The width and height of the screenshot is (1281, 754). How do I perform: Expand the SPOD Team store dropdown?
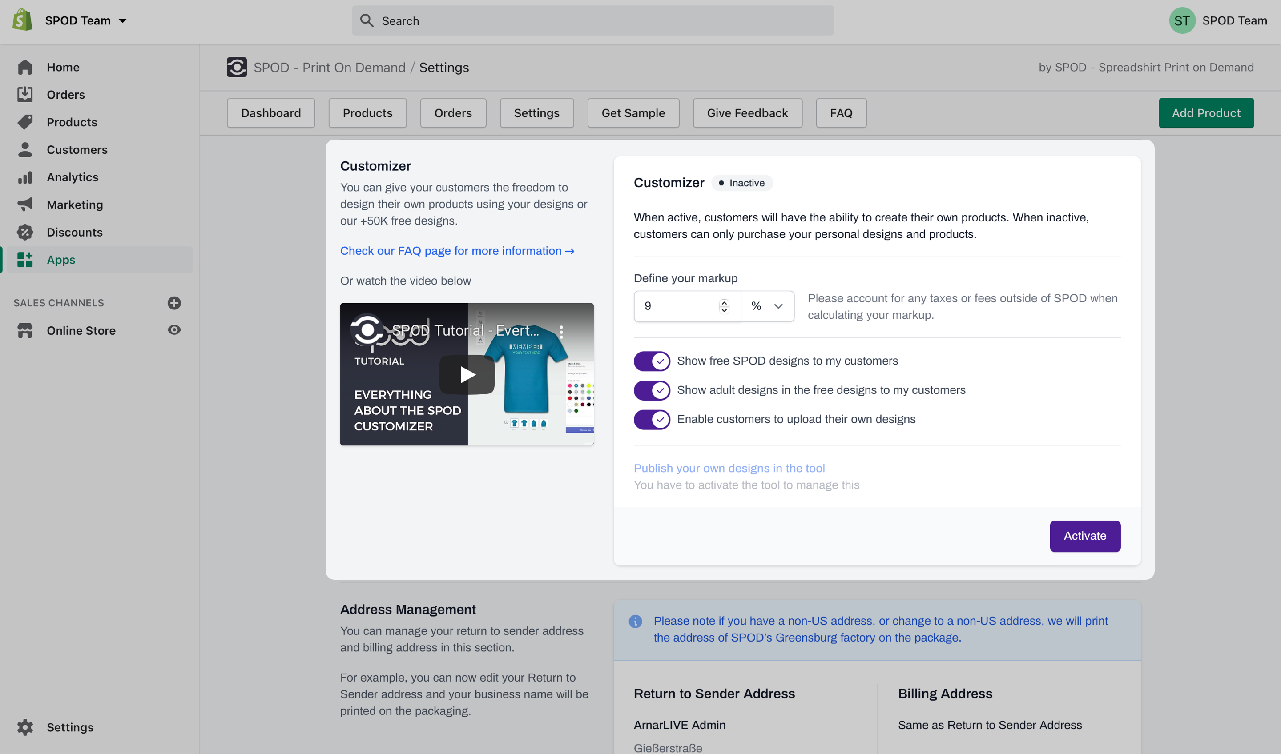pos(85,20)
